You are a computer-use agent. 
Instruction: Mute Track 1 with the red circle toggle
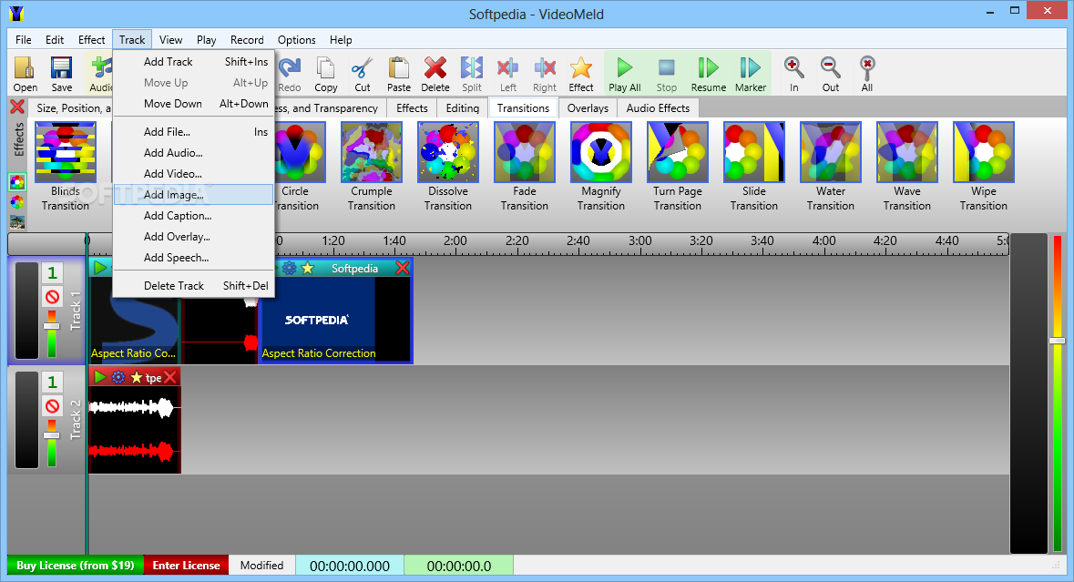click(52, 297)
